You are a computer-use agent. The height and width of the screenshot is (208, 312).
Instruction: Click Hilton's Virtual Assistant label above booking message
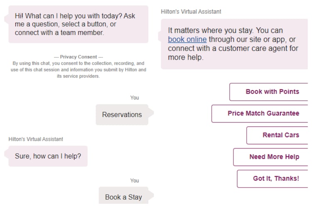pyautogui.click(x=191, y=12)
